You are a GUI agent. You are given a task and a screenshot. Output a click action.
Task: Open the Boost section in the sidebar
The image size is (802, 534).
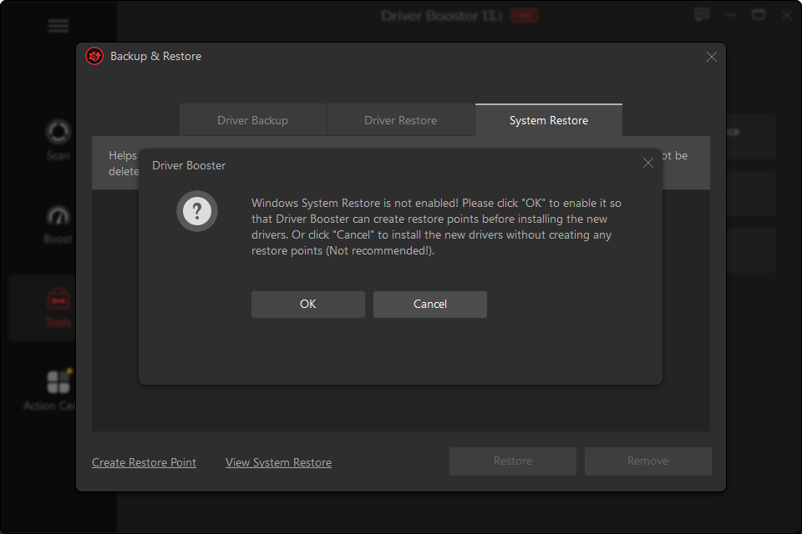click(58, 217)
